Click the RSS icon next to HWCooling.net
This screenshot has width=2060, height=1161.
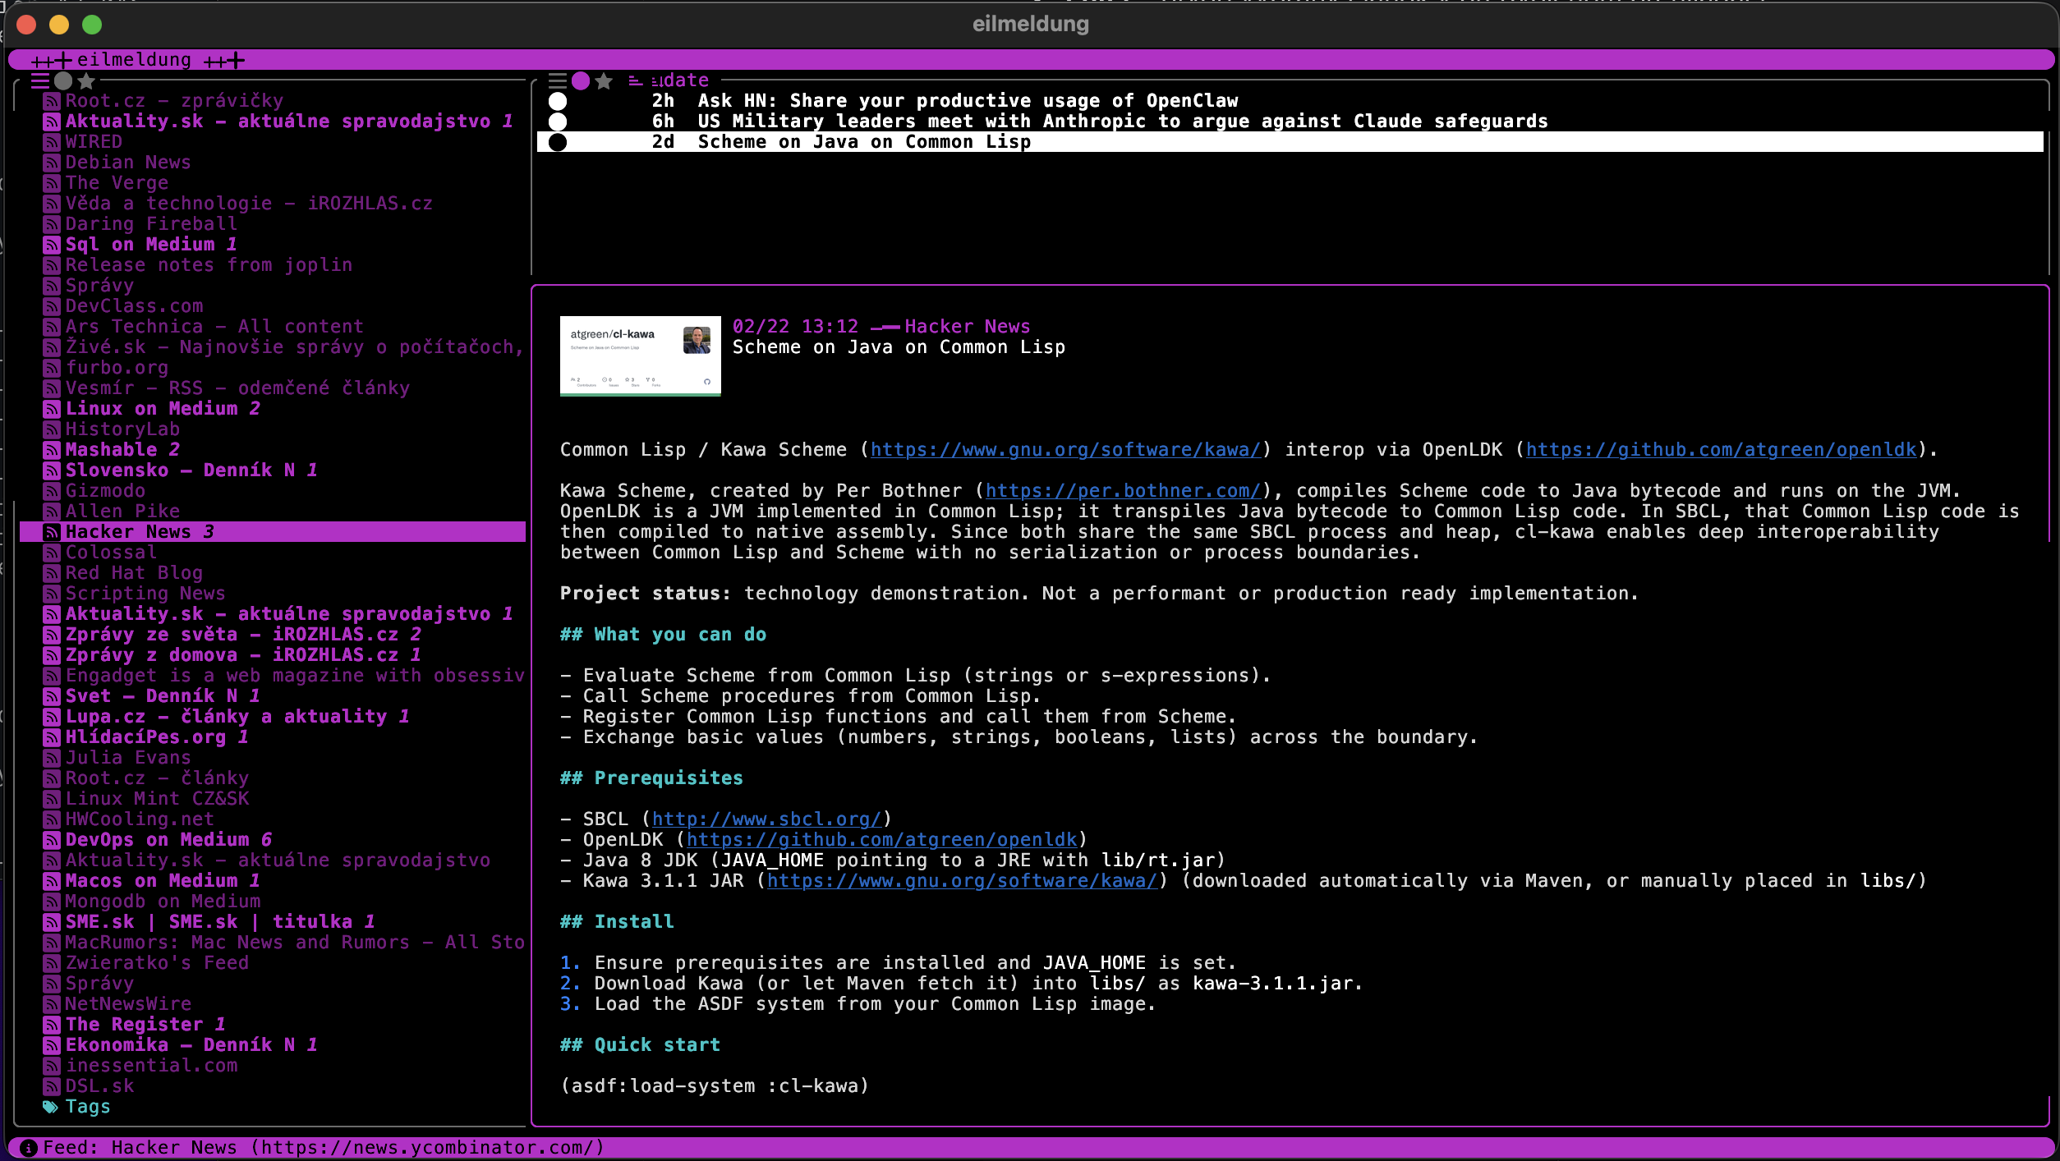52,819
